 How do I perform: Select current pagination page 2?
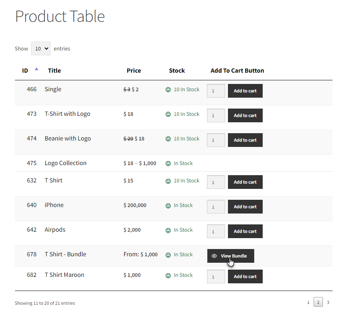[x=318, y=302]
